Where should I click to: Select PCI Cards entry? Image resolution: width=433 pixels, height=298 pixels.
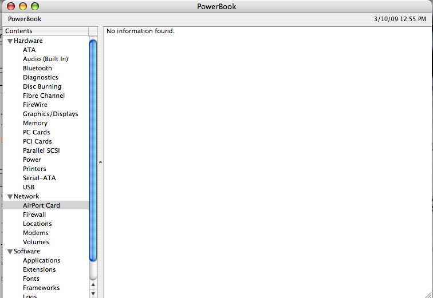coord(37,141)
